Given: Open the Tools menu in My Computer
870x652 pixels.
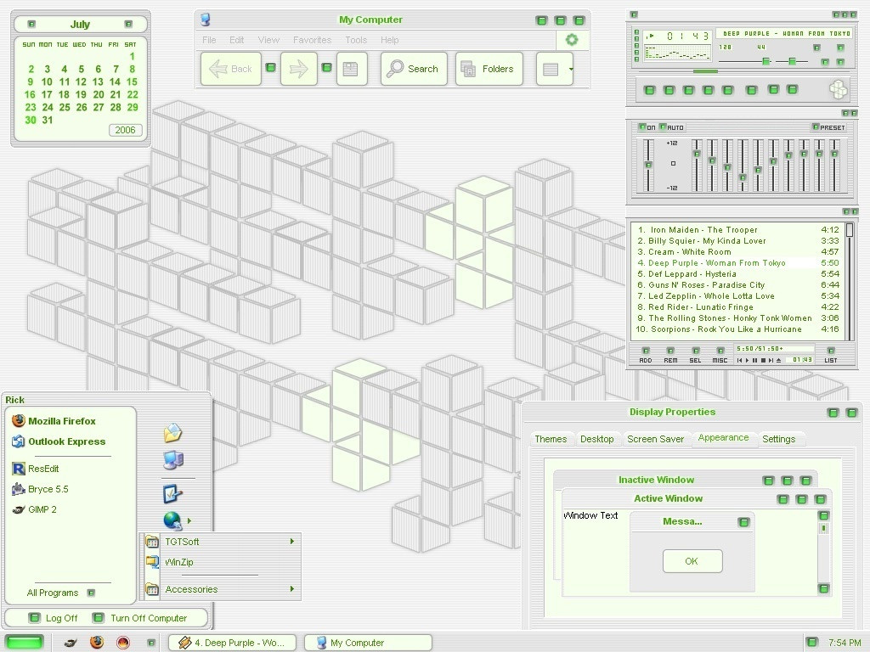Looking at the screenshot, I should click(x=356, y=40).
